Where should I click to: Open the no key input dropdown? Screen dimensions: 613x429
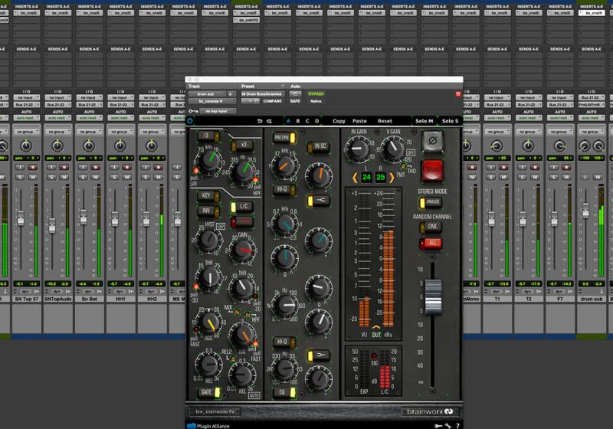tap(218, 111)
